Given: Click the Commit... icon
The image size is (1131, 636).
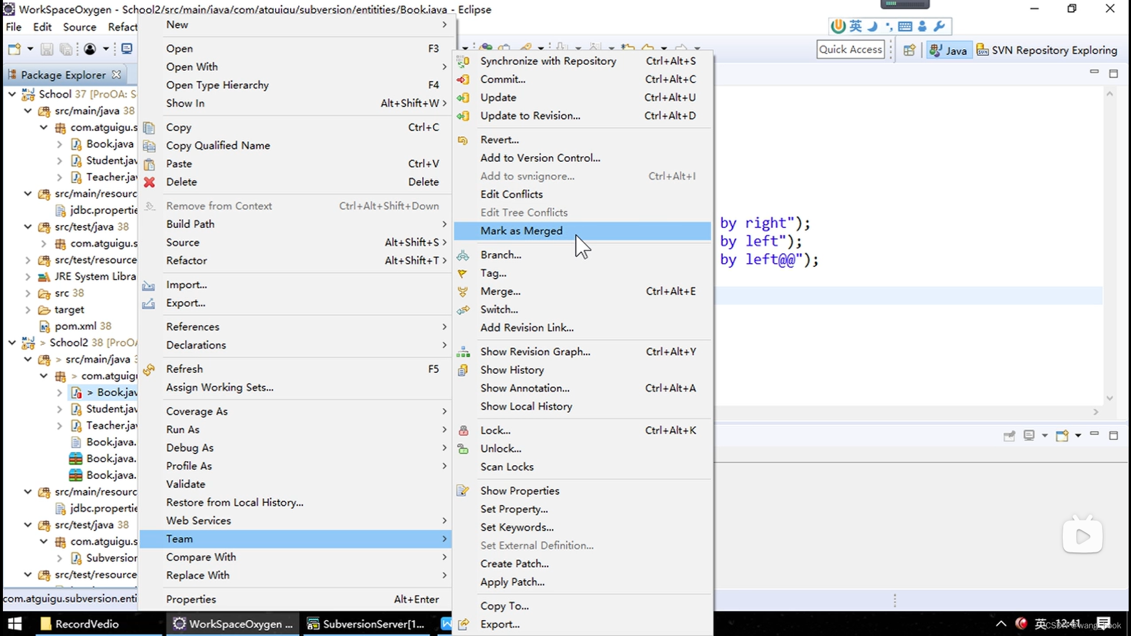Looking at the screenshot, I should click(x=463, y=79).
